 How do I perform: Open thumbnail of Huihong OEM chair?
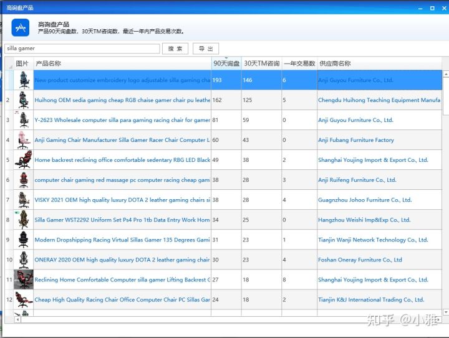(24, 100)
